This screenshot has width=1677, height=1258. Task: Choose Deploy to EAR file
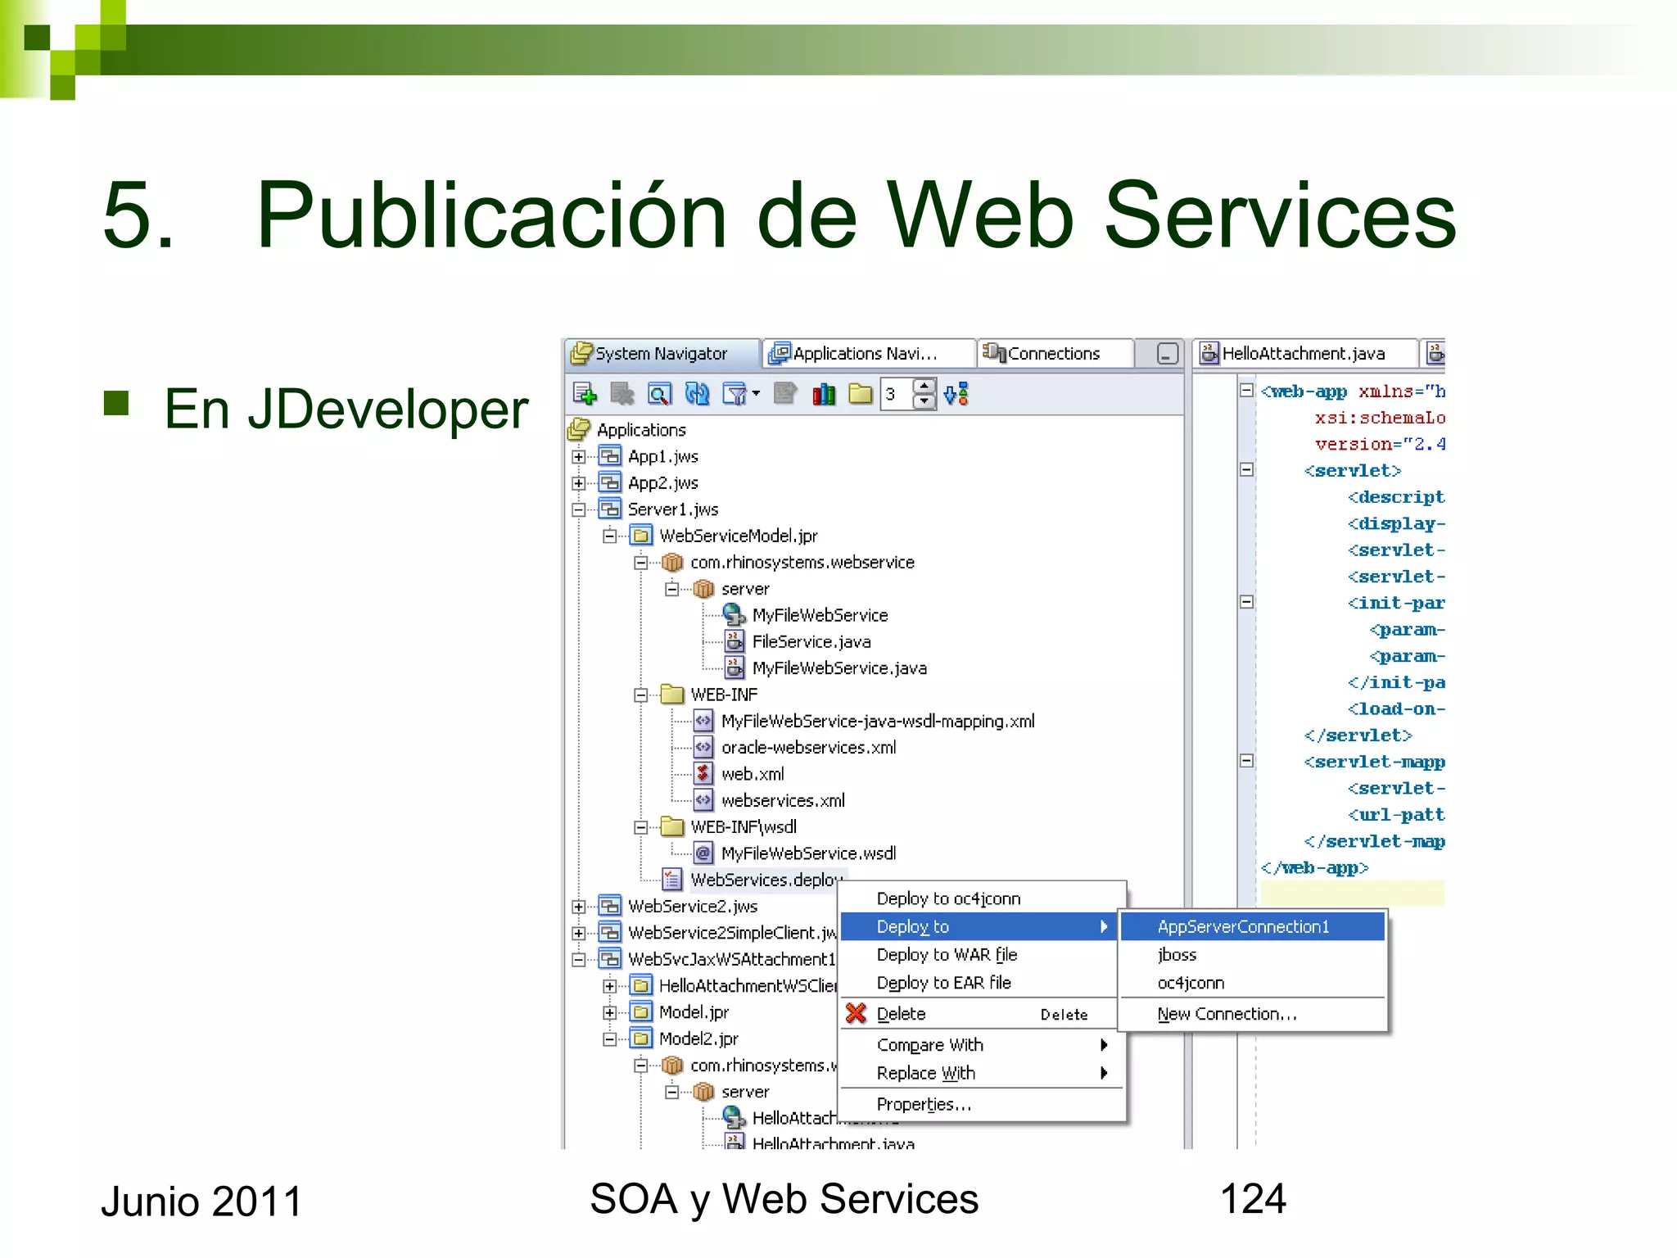click(983, 983)
